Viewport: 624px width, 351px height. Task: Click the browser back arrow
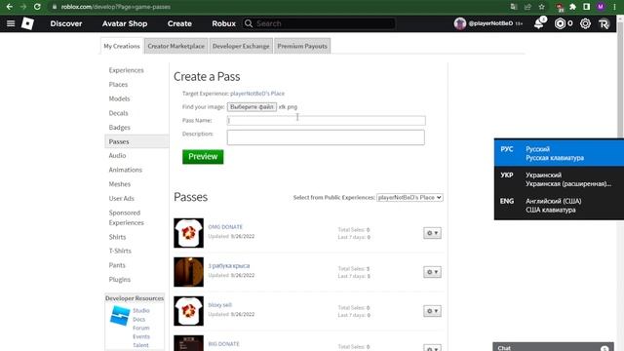tap(10, 7)
